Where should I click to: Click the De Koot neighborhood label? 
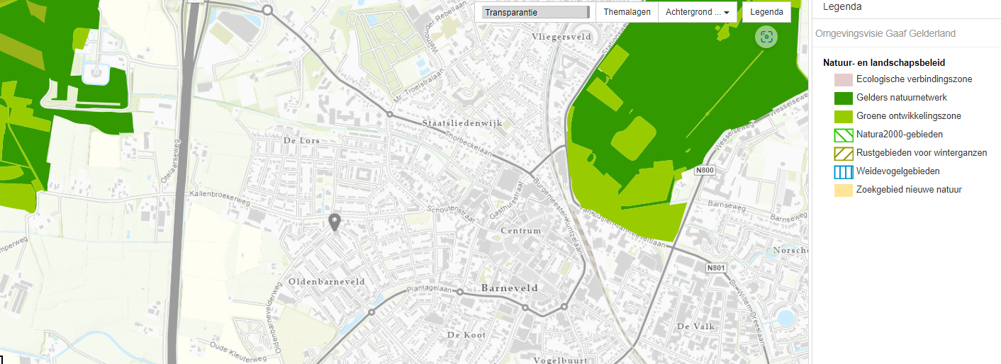pos(465,334)
